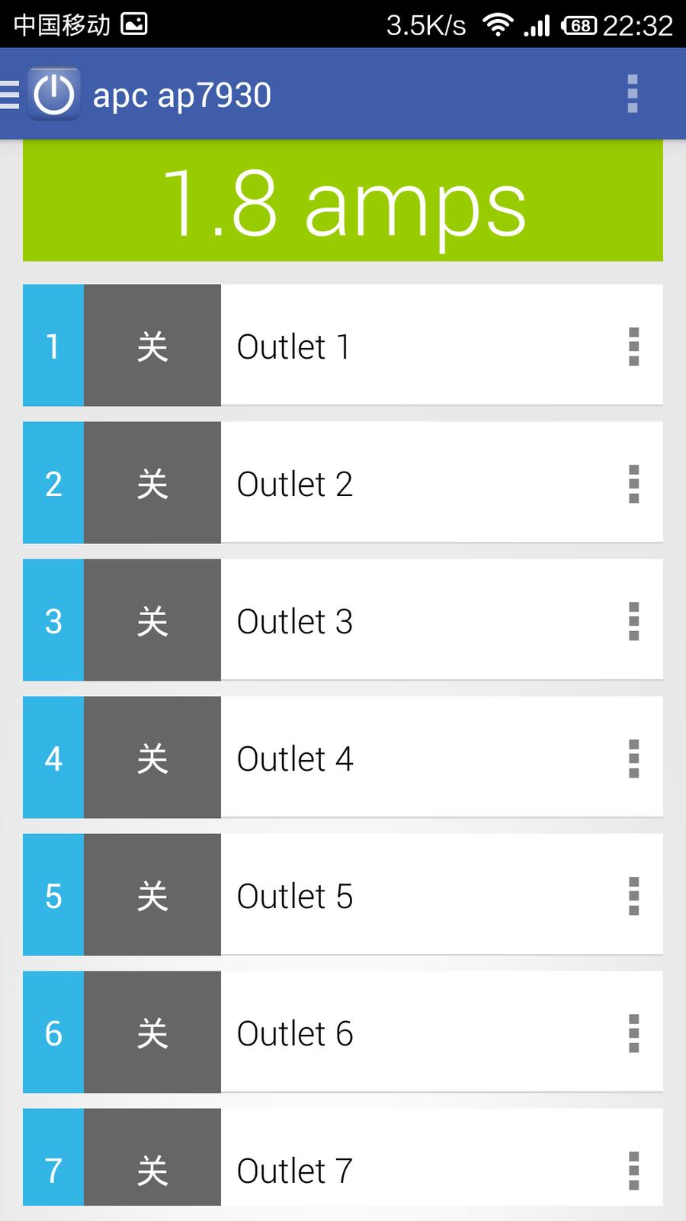This screenshot has height=1221, width=686.
Task: Open the top-right overflow menu
Action: [632, 95]
